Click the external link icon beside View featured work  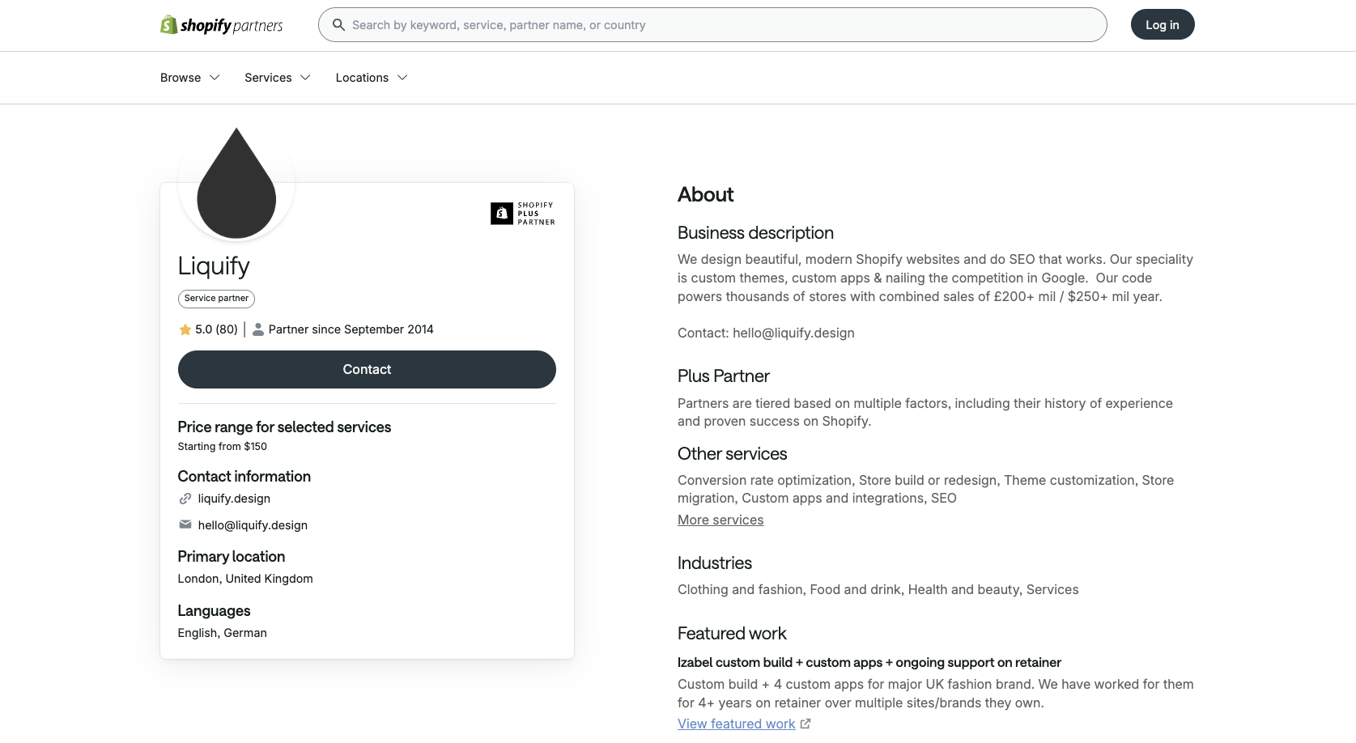805,724
